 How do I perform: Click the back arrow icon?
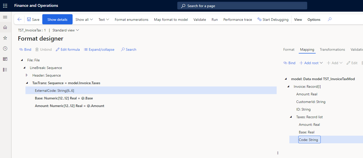click(x=19, y=20)
